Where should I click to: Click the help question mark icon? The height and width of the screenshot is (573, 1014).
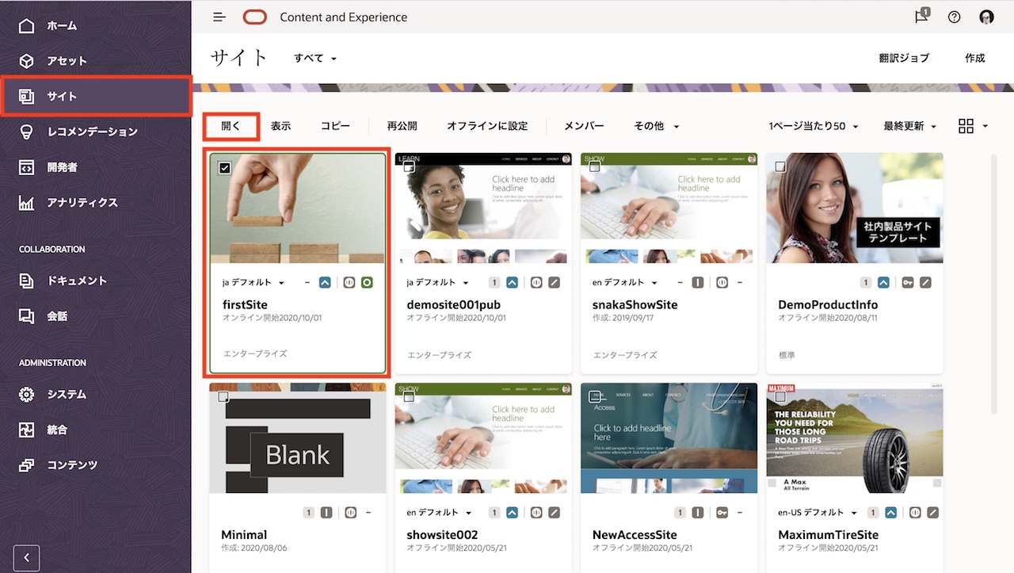point(954,16)
